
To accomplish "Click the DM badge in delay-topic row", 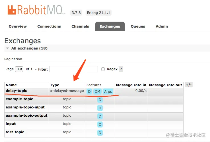I will (97, 92).
